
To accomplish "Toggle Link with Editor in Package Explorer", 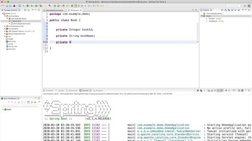I will click(x=28, y=10).
